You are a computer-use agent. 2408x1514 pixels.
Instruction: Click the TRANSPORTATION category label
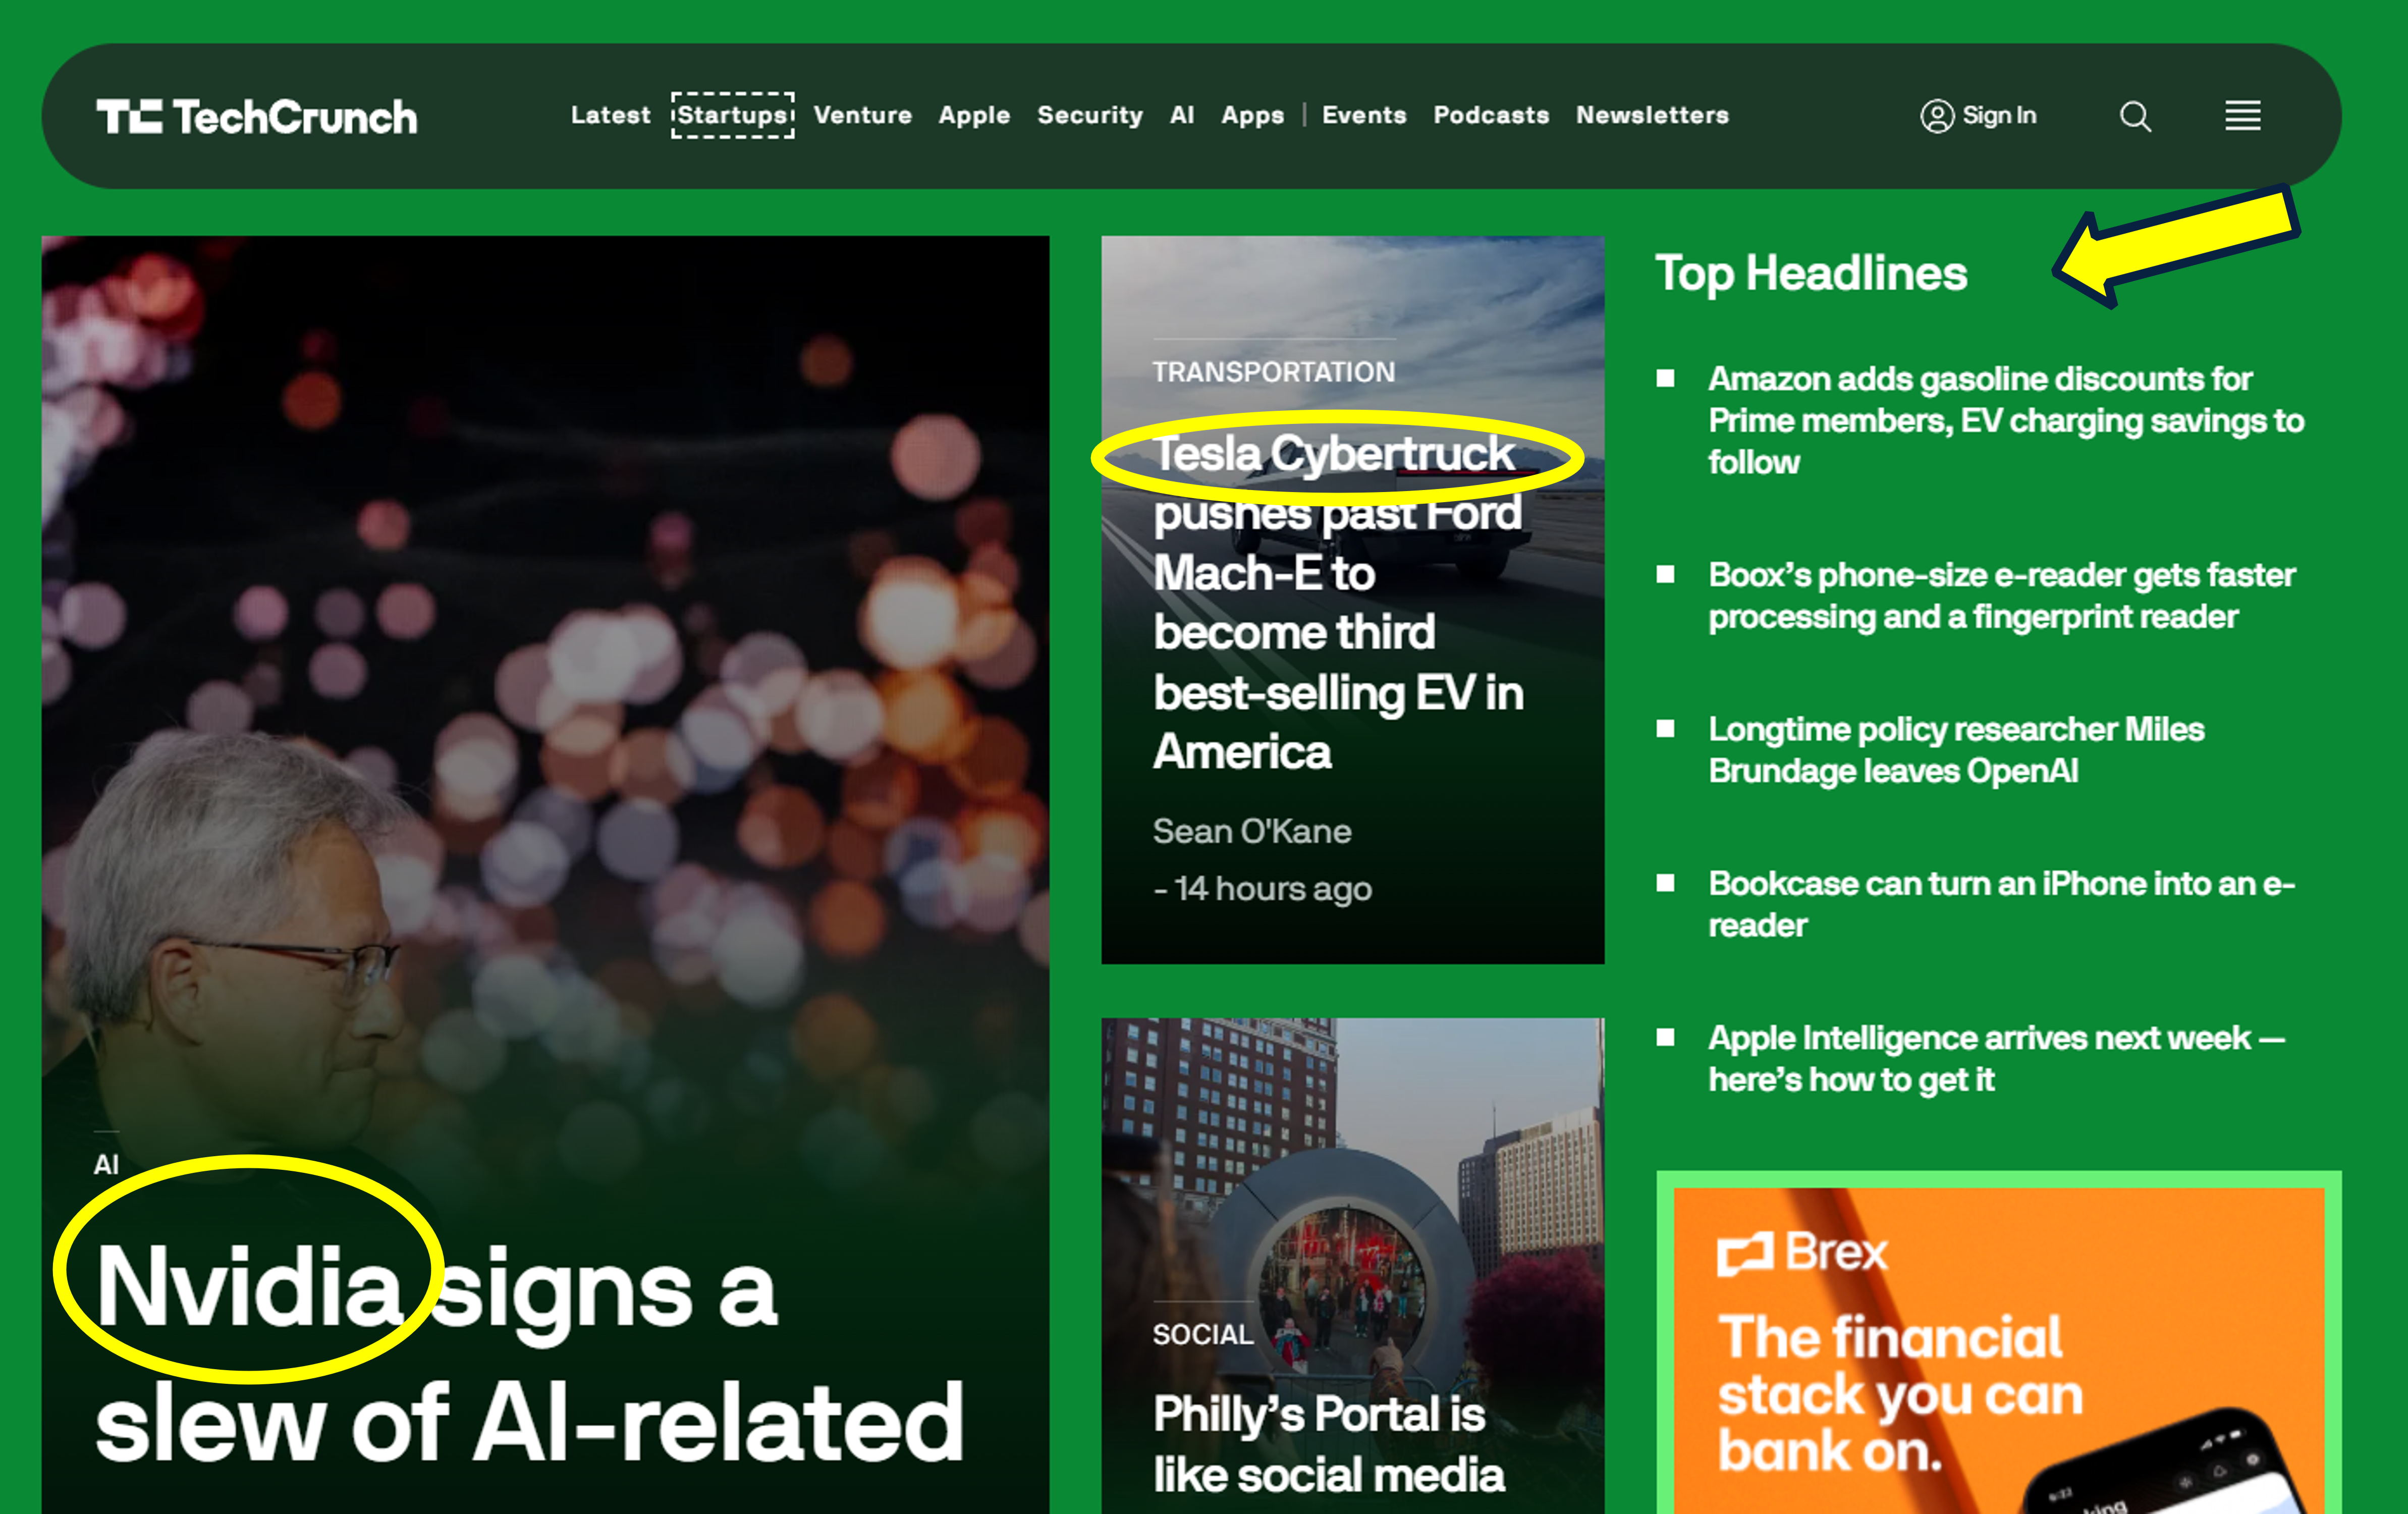coord(1273,372)
